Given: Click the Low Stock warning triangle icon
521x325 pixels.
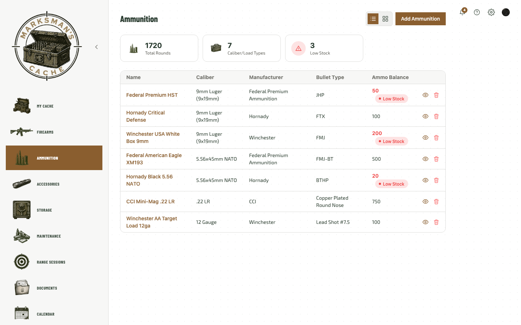Looking at the screenshot, I should [x=298, y=48].
